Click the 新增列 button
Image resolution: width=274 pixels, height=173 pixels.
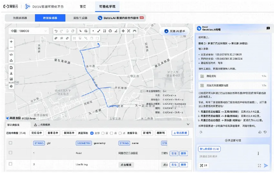(147, 133)
